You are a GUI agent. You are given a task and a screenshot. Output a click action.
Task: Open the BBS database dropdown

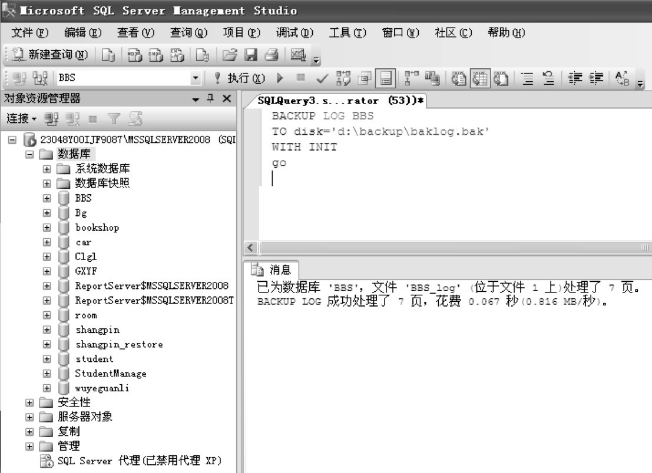[x=196, y=78]
